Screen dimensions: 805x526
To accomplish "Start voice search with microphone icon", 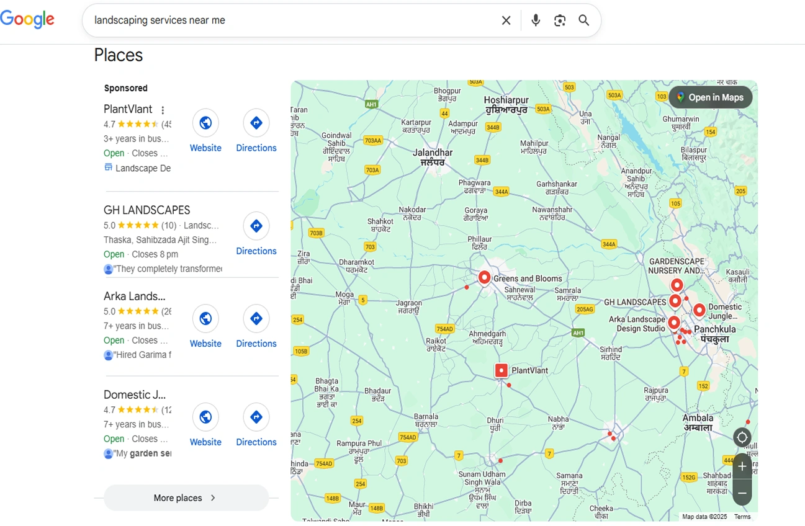I will pyautogui.click(x=536, y=20).
